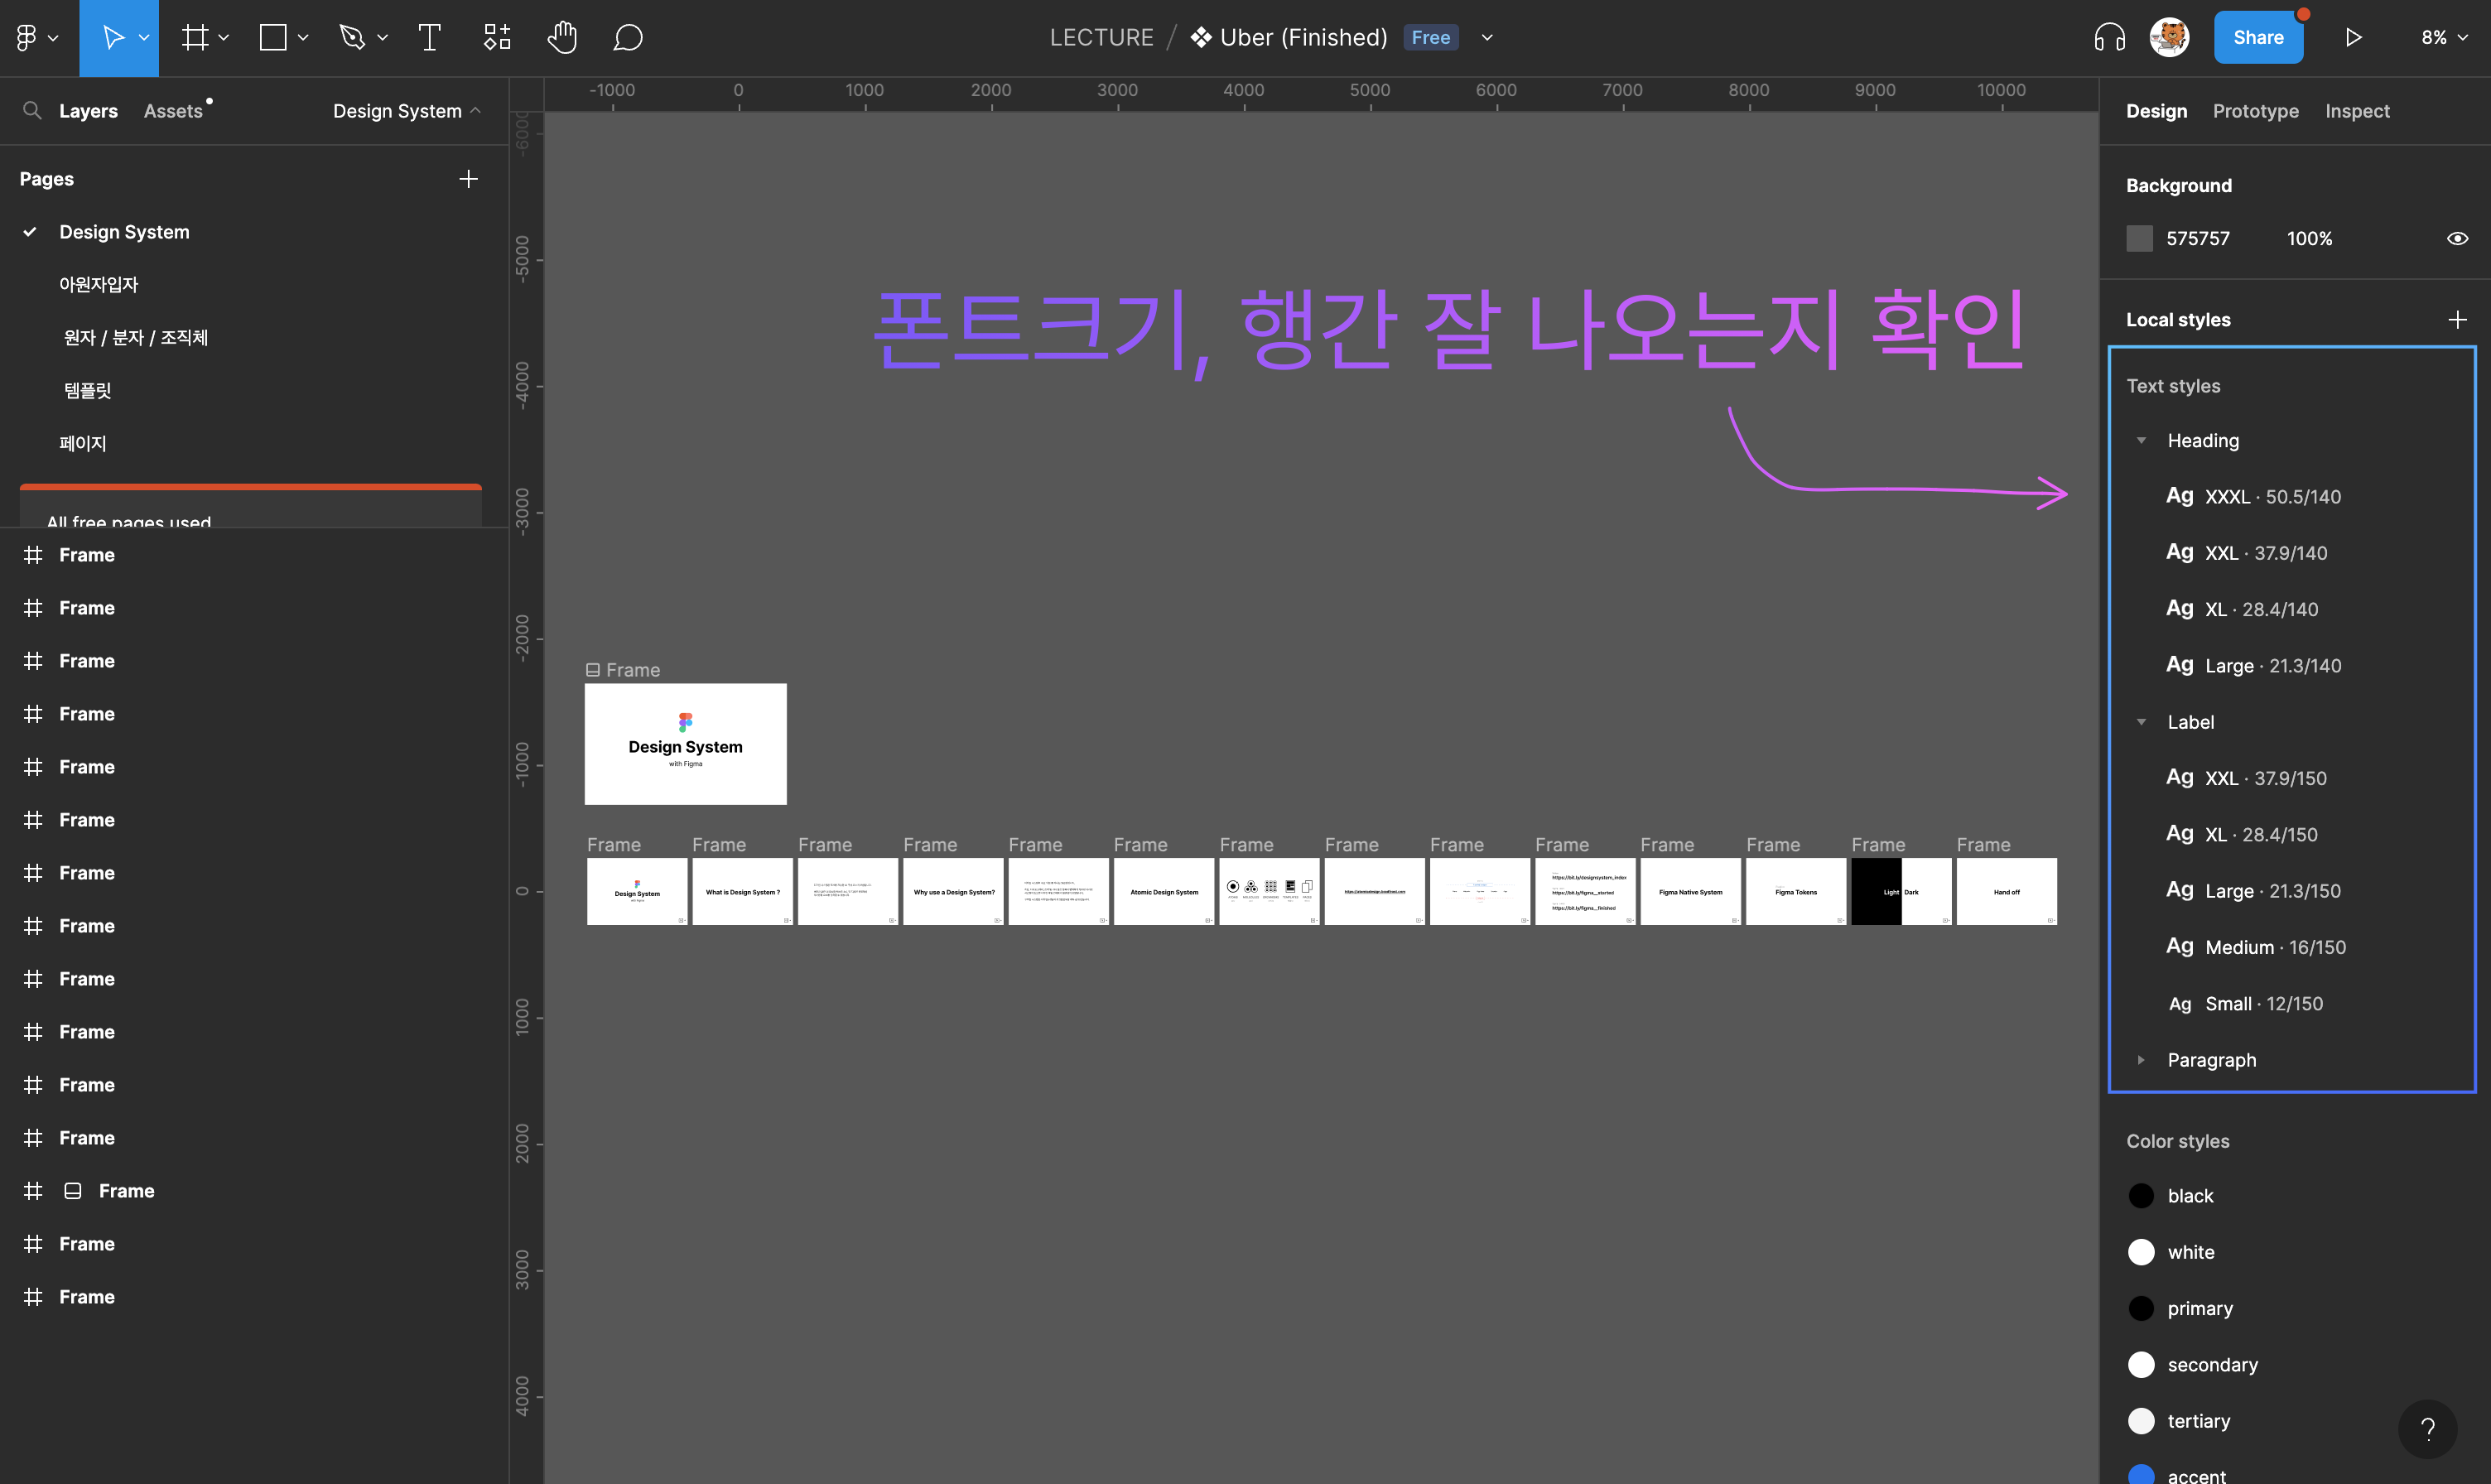
Task: Click the Share button
Action: point(2258,38)
